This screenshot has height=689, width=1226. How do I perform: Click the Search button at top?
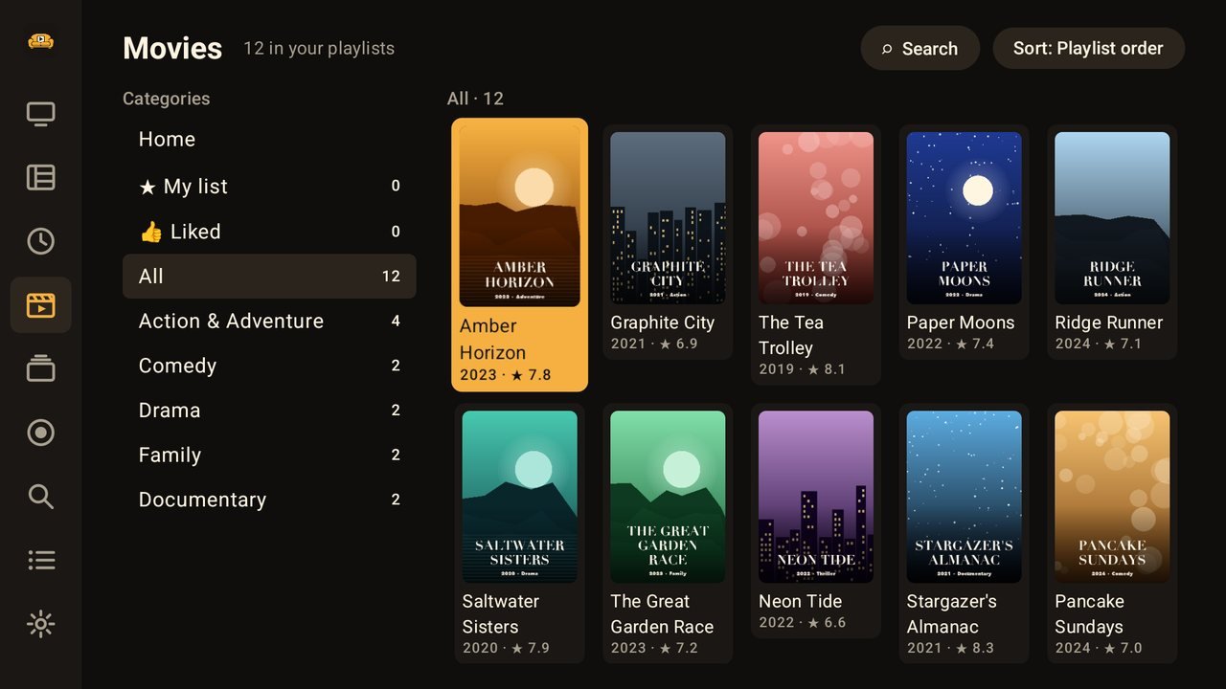coord(919,48)
